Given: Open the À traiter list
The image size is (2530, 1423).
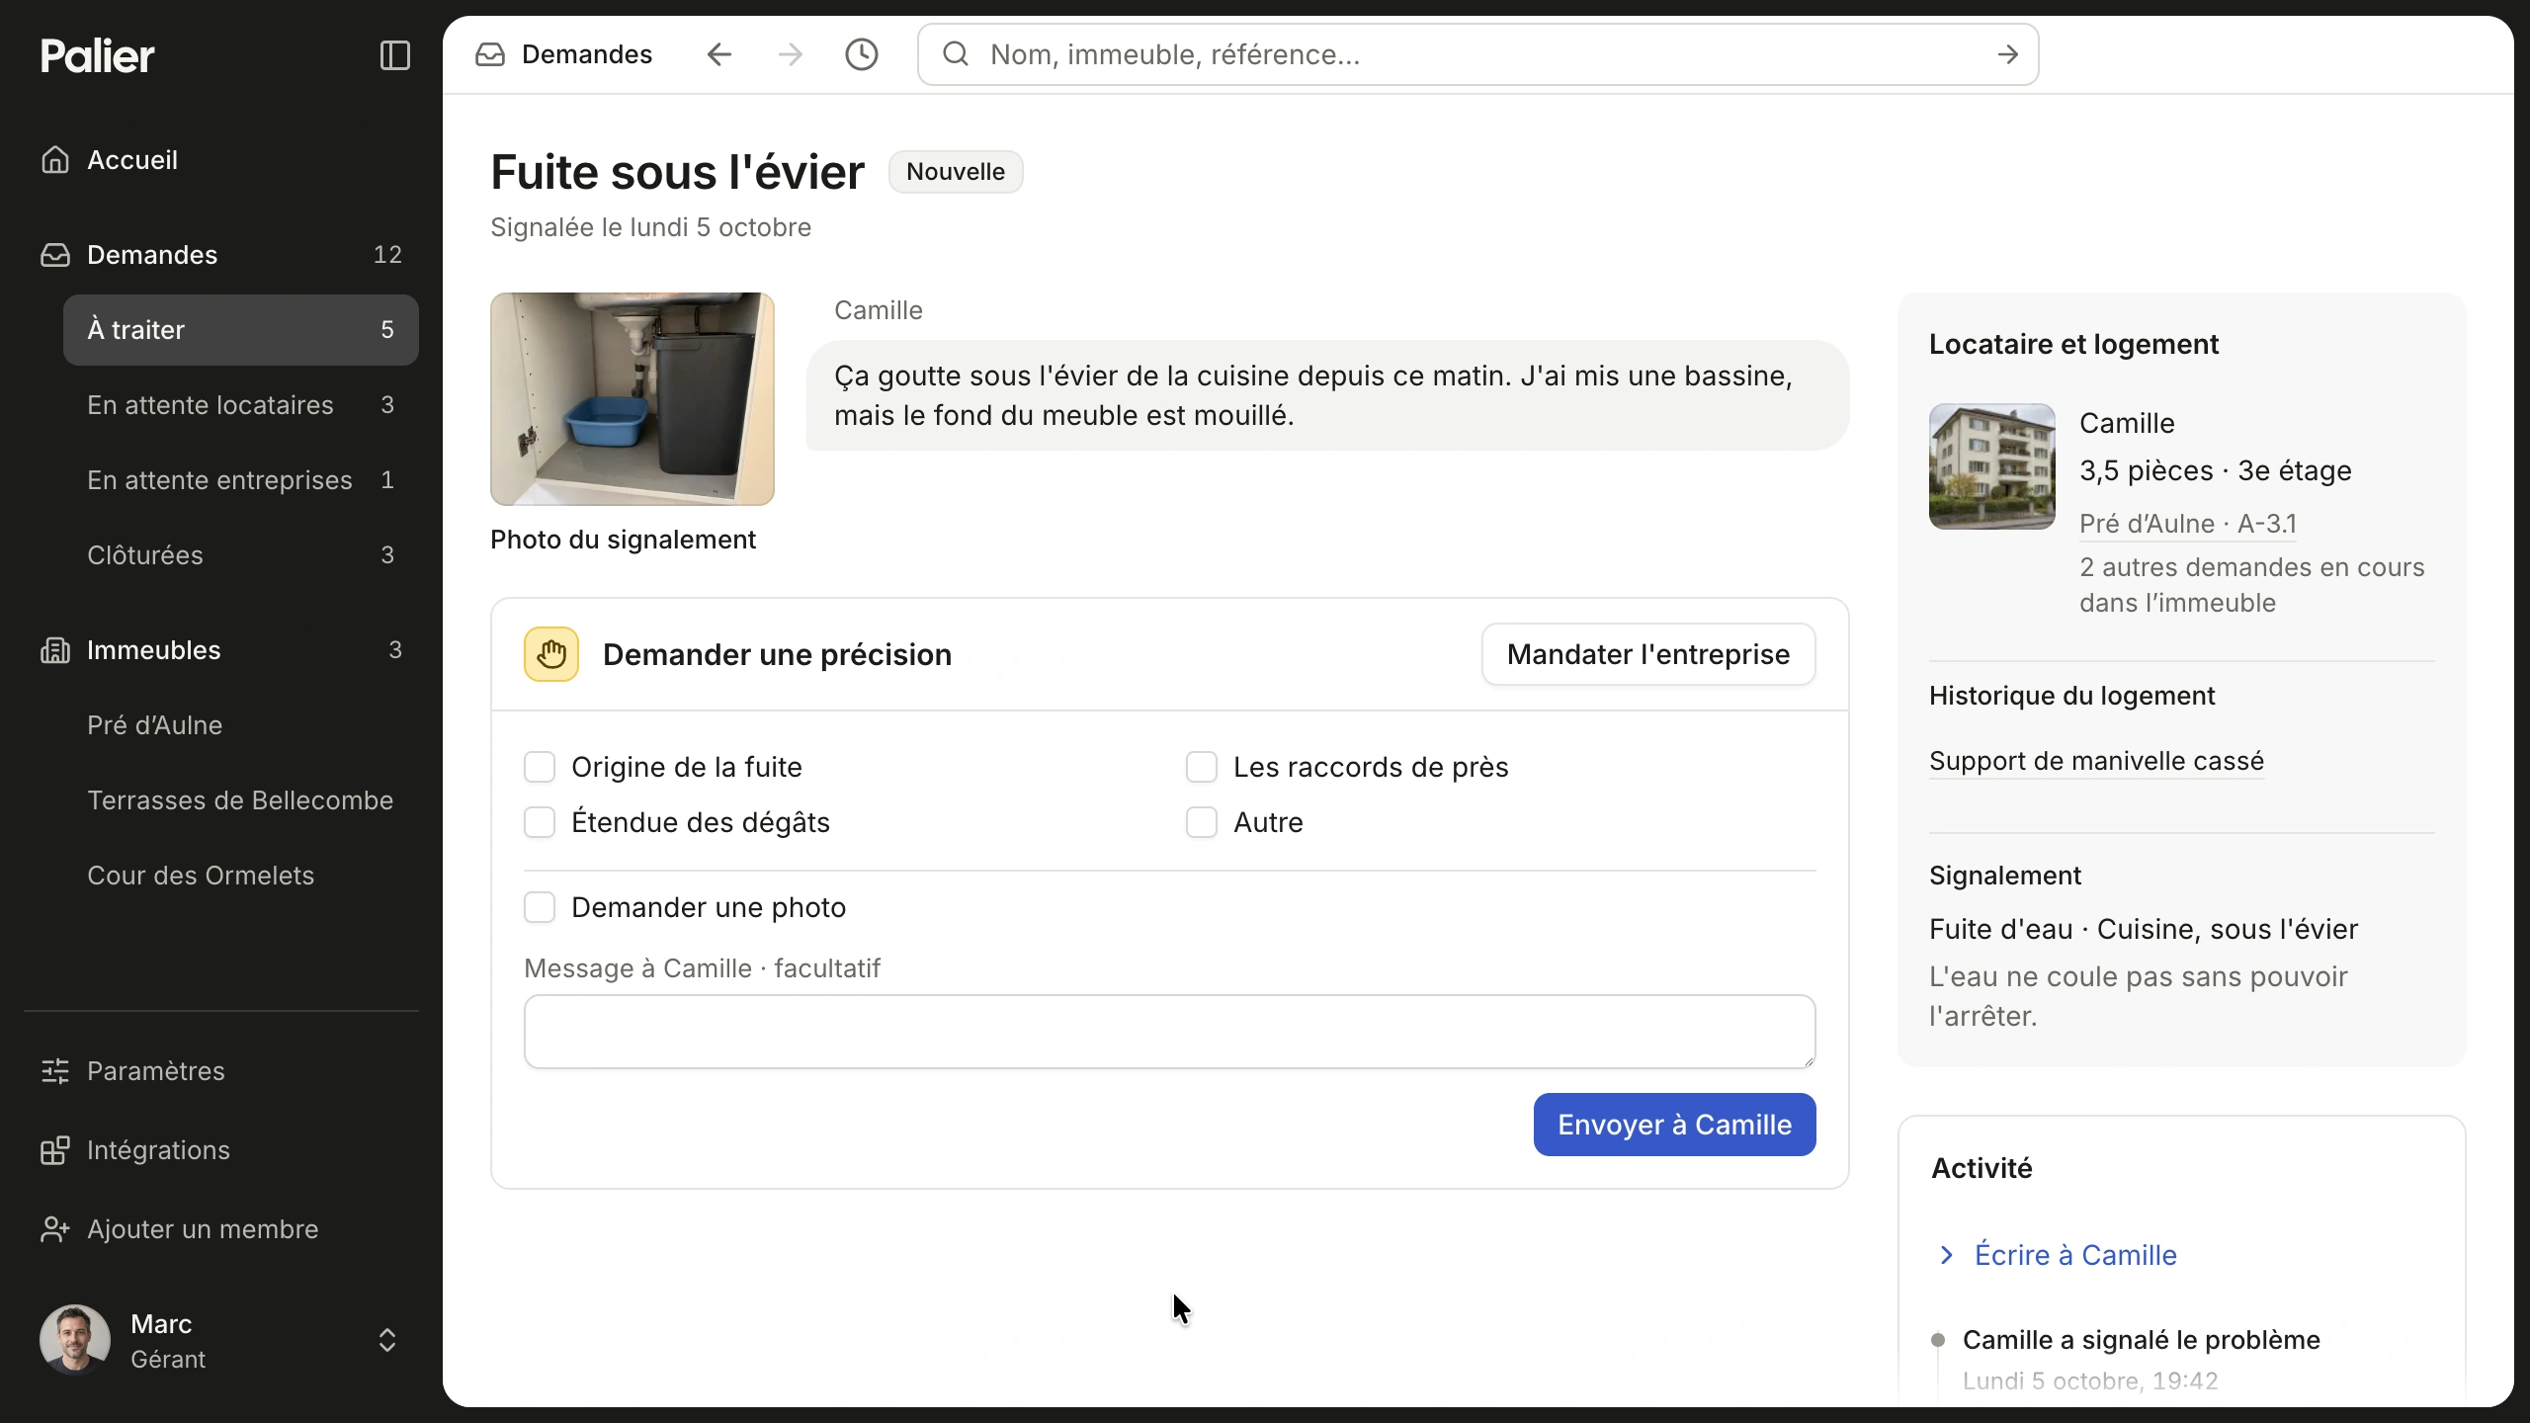Looking at the screenshot, I should click(241, 330).
